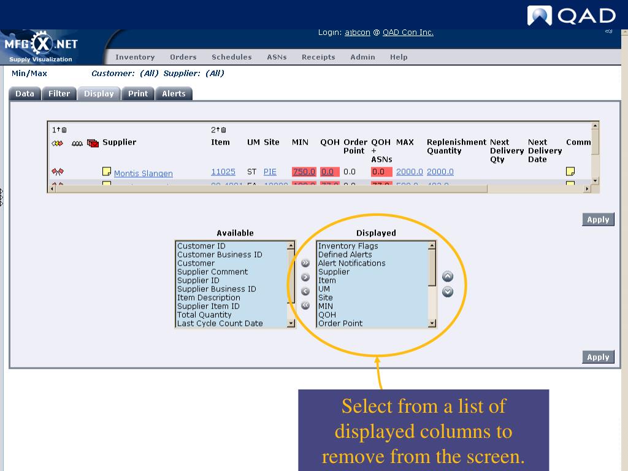Click Displayed list scrollbar down arrow
Image resolution: width=628 pixels, height=471 pixels.
point(432,323)
